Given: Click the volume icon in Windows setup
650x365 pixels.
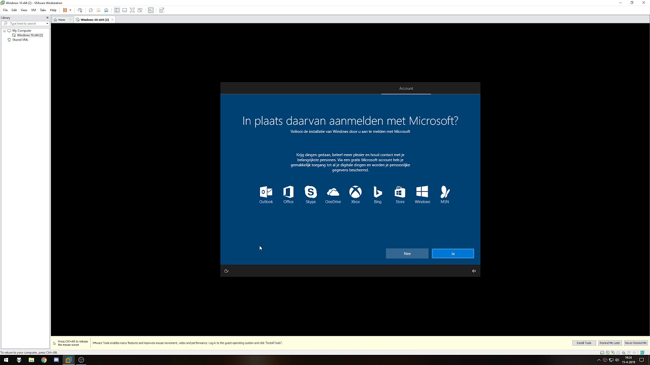Looking at the screenshot, I should (474, 271).
